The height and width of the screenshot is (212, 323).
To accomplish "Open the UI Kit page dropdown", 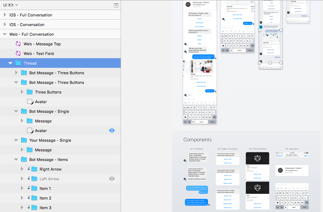I will coord(11,5).
